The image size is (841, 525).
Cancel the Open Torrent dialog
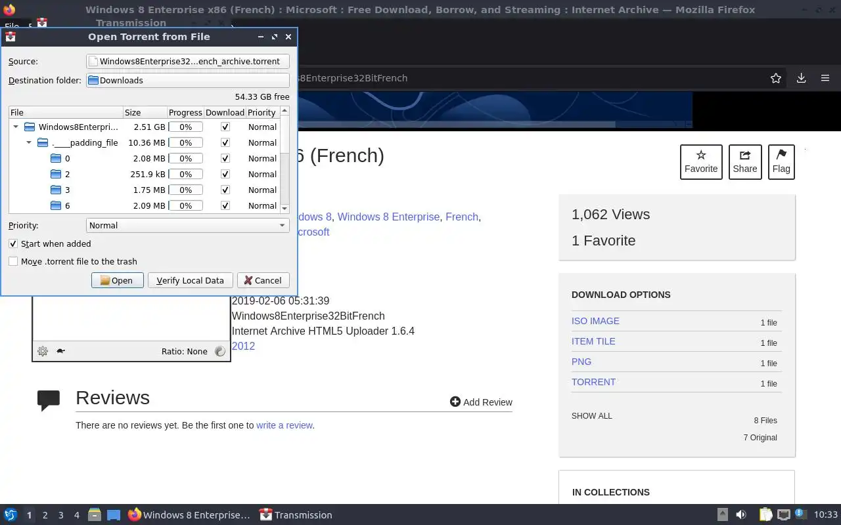263,280
